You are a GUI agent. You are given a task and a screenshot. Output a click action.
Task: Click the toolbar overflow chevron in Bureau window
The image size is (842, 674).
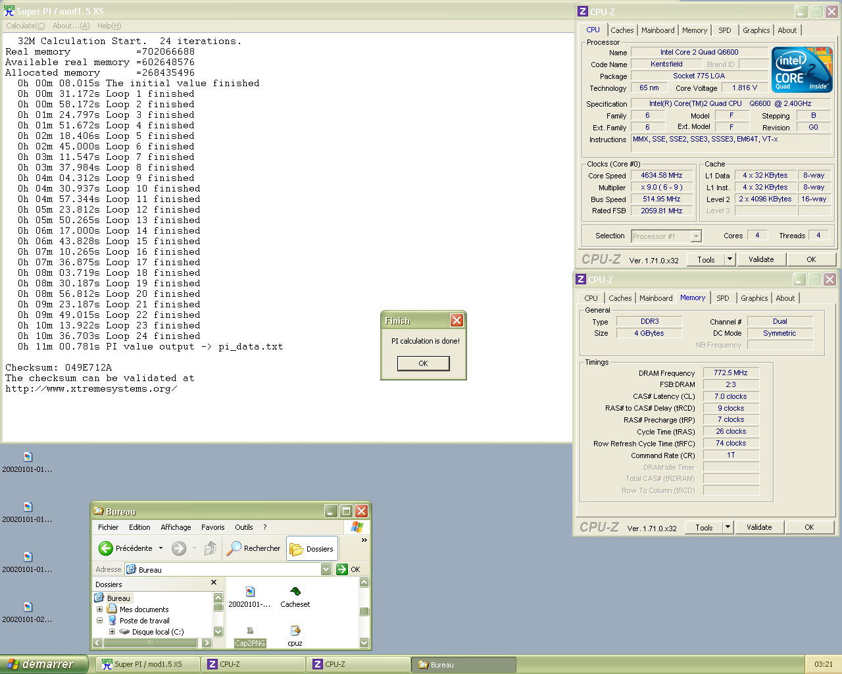[364, 540]
